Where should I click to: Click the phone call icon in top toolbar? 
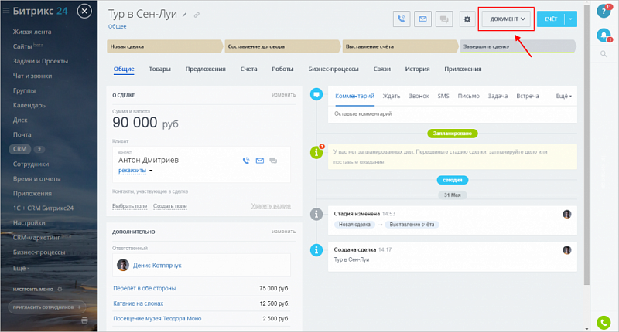(402, 19)
